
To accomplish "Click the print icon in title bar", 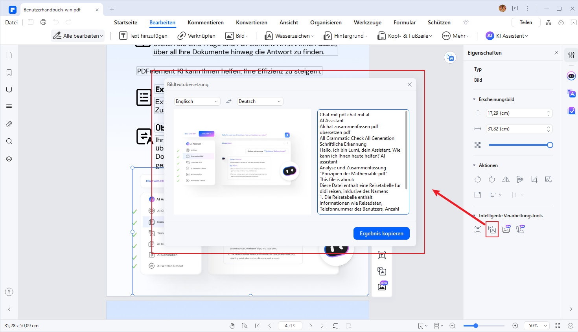I will click(43, 22).
